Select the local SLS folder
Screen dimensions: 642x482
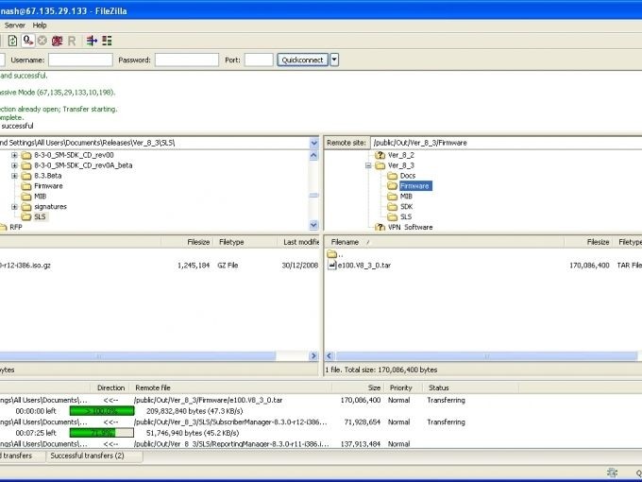point(40,216)
